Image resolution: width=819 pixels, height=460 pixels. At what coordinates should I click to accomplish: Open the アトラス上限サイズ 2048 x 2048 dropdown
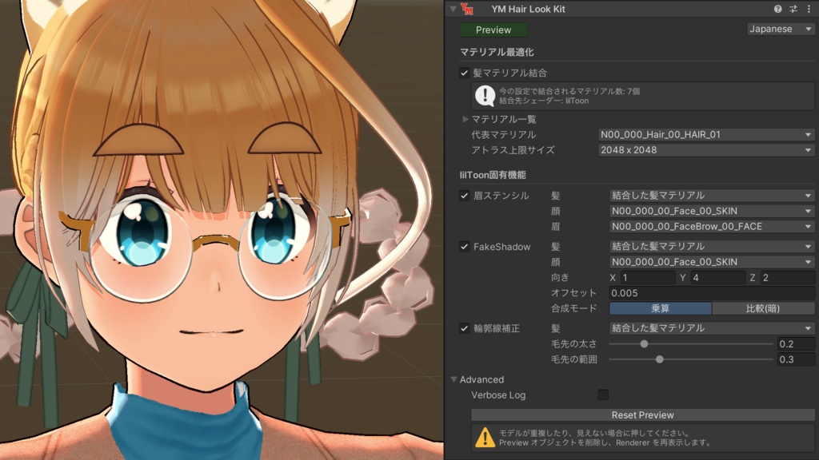point(705,150)
